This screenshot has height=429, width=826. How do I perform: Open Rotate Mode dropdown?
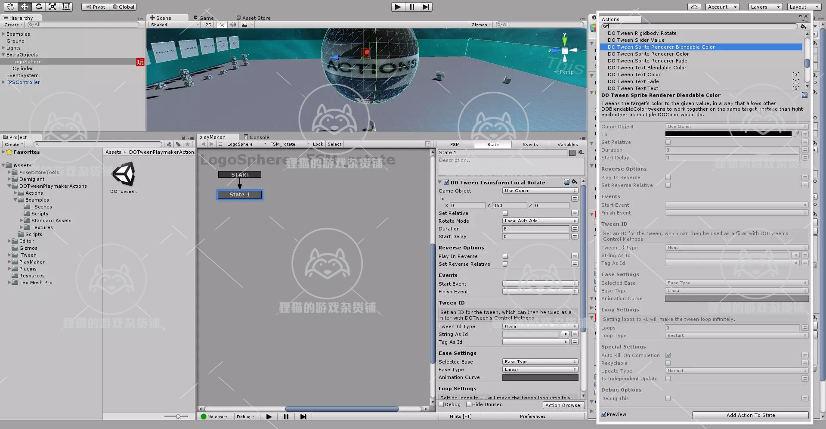coord(540,221)
